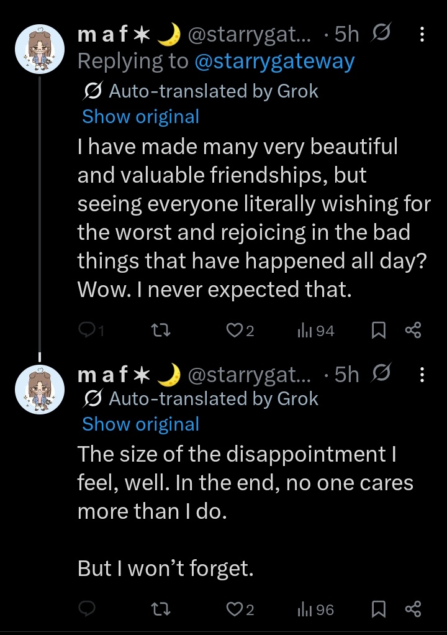This screenshot has height=635, width=447.
Task: Like the tweet about friendships
Action: [240, 331]
